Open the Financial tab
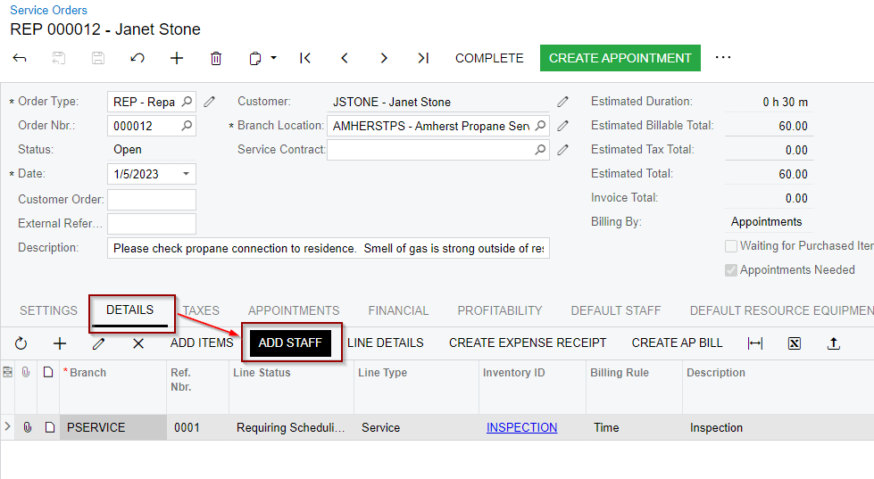 pos(398,310)
